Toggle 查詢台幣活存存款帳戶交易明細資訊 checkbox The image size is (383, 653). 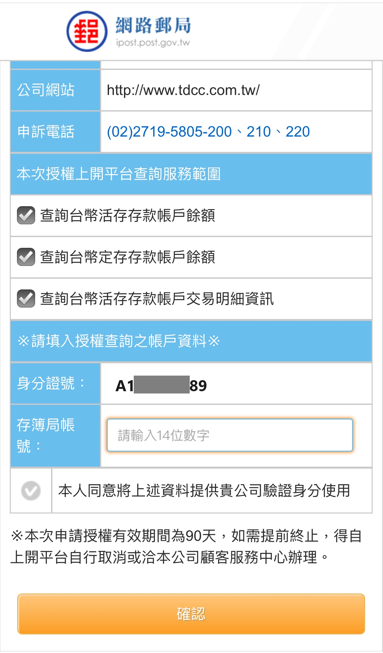click(26, 299)
